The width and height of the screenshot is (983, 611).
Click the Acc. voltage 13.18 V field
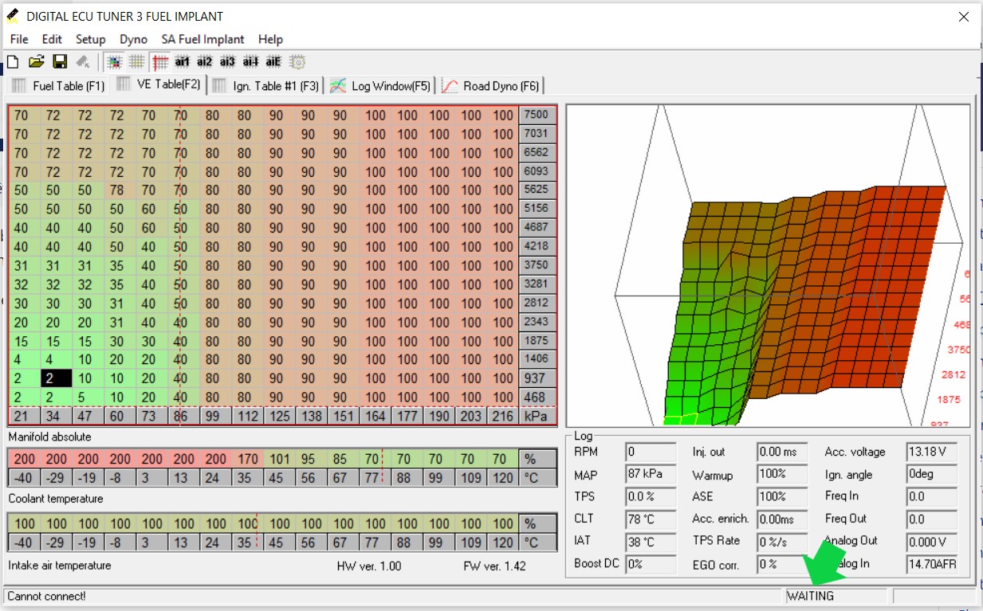pyautogui.click(x=931, y=452)
